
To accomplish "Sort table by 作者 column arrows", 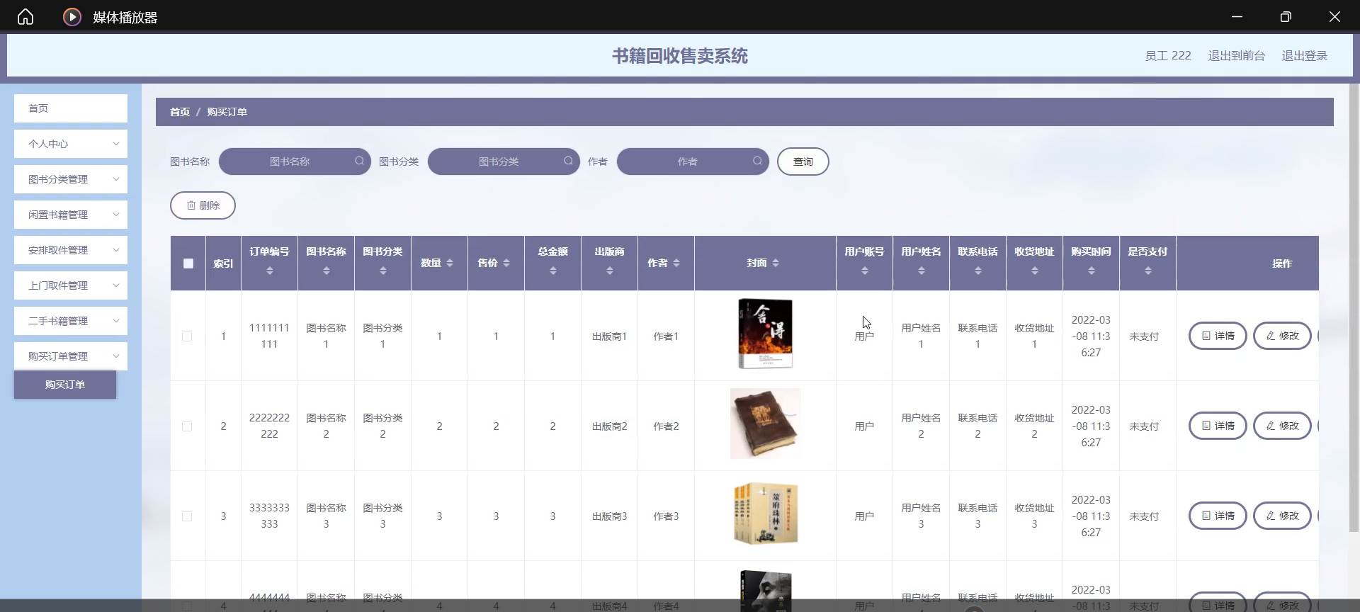I will 676,263.
